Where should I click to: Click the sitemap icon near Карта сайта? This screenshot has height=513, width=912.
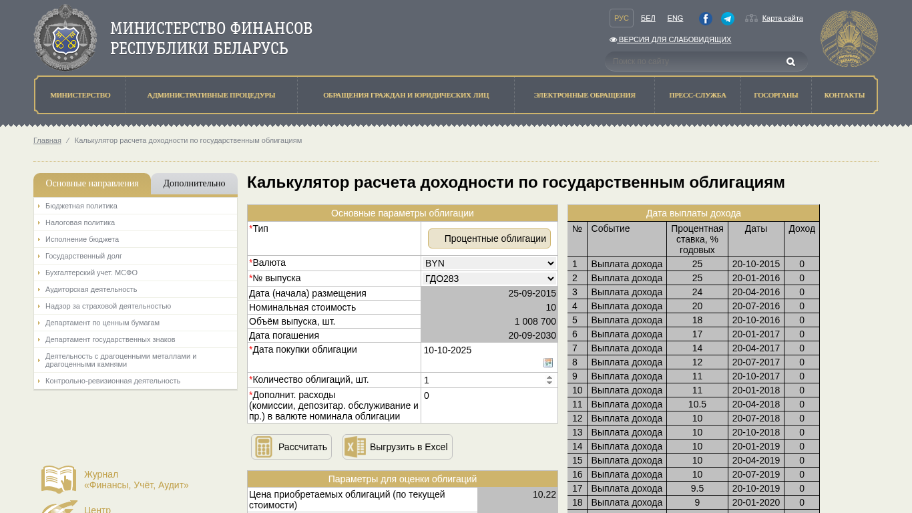click(x=751, y=19)
